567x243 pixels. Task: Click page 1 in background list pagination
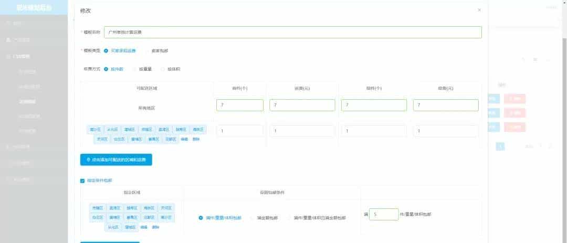coord(500,146)
